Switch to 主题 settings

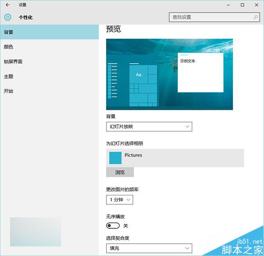(x=9, y=76)
